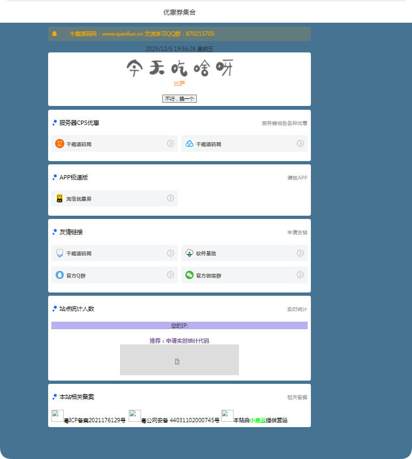Click the WeChat icon for 官方微信群
The height and width of the screenshot is (459, 412).
[189, 275]
